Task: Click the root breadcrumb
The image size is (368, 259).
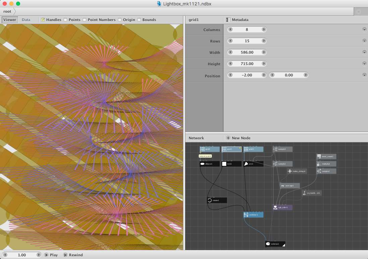Action: [7, 11]
